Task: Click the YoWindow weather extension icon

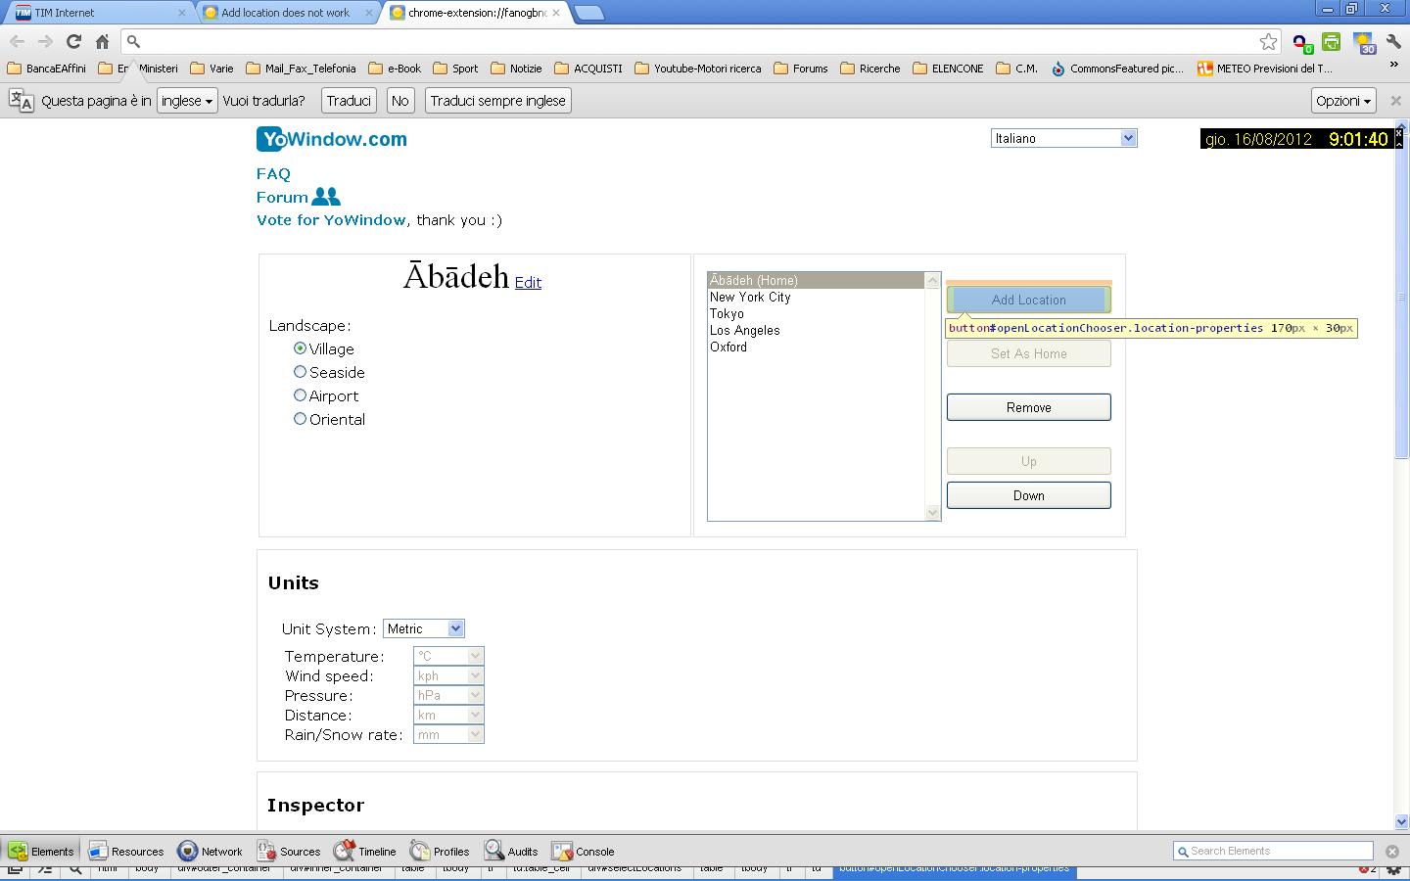Action: 1363,42
